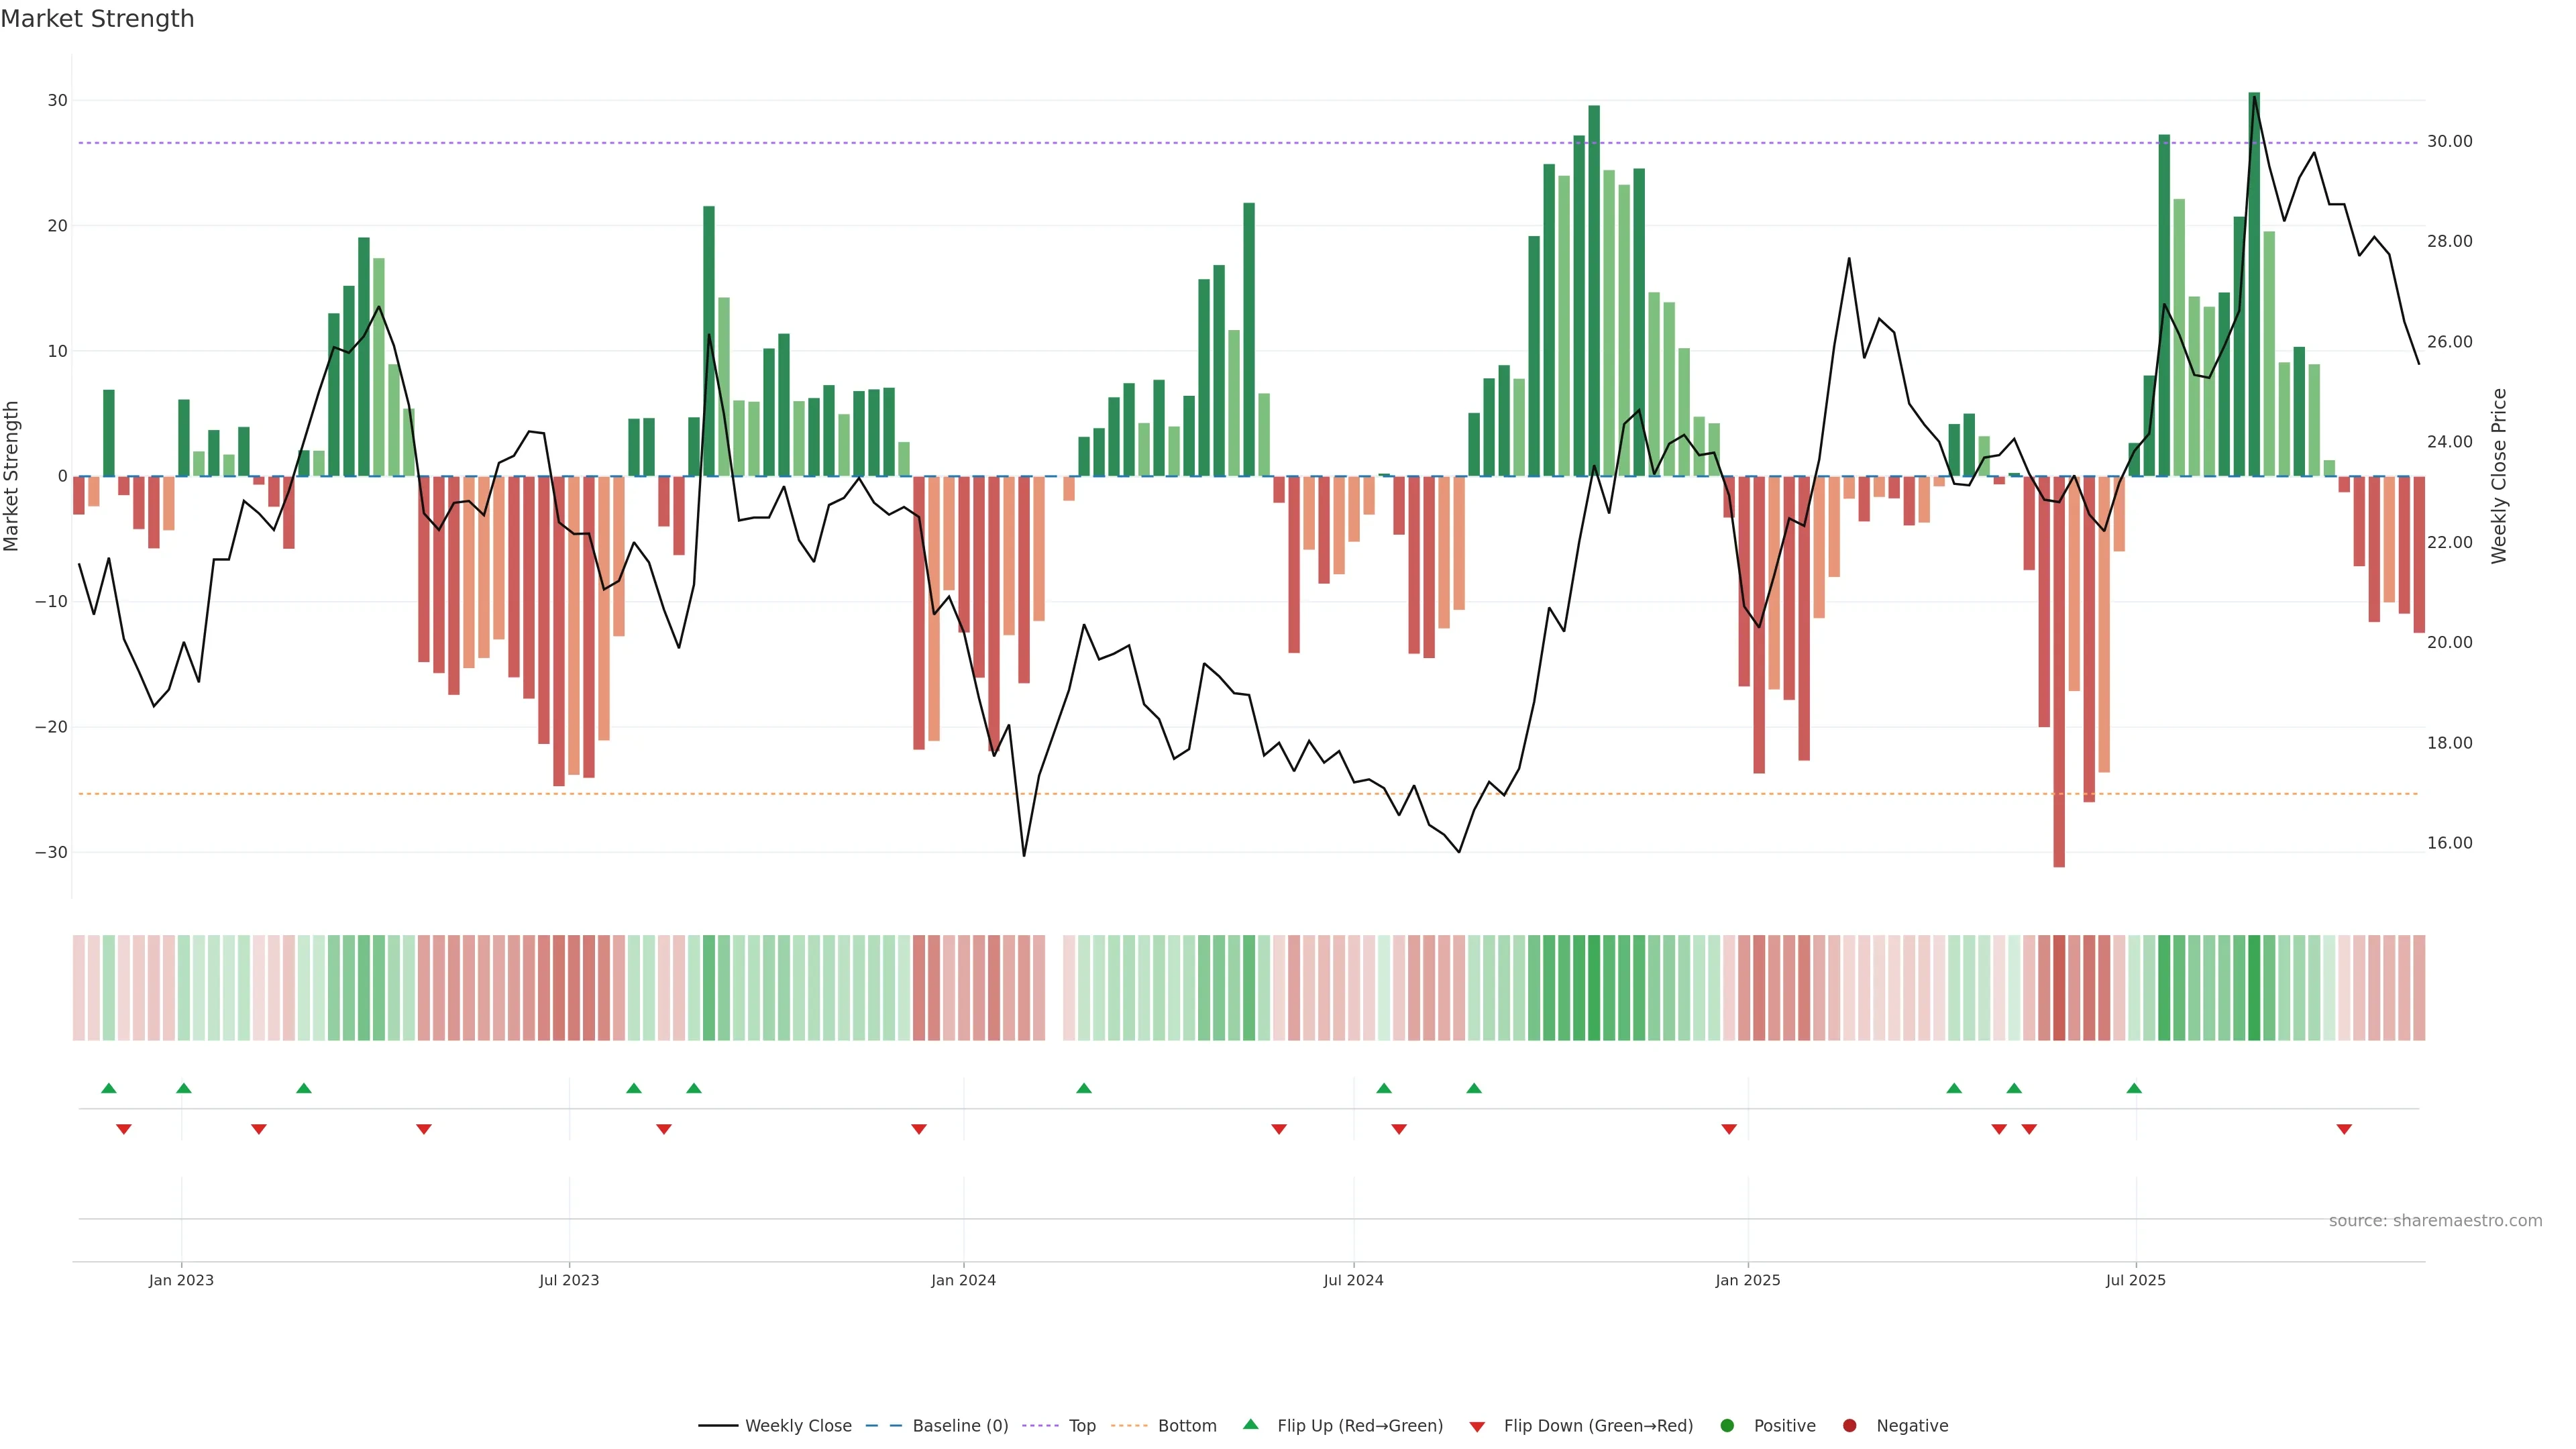
Task: Click the leftmost green flip-up triangle marker
Action: pyautogui.click(x=109, y=1088)
